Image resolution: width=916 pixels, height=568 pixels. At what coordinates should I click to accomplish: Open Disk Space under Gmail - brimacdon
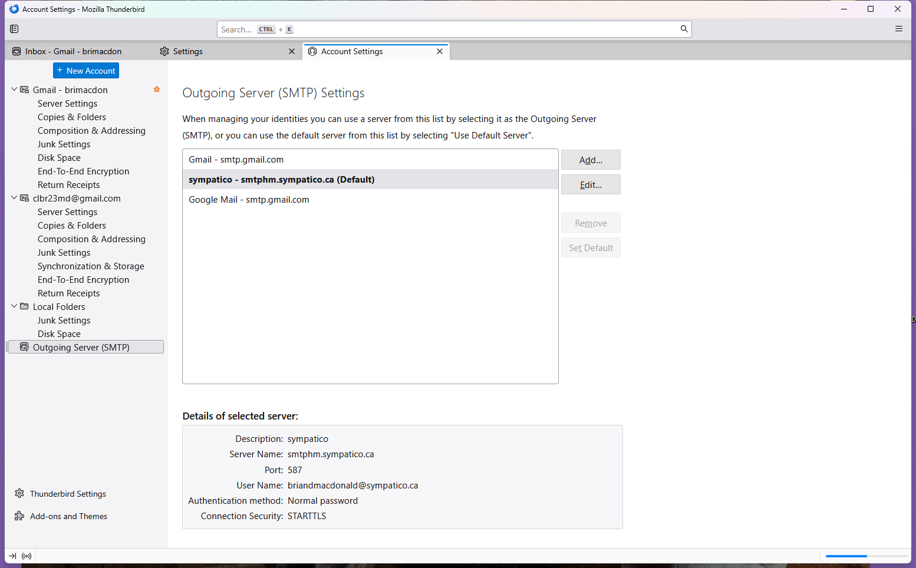59,158
